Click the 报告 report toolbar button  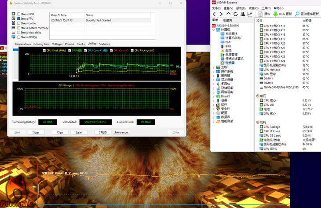(x=264, y=14)
